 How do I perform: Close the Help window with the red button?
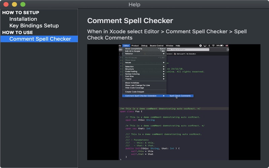click(6, 4)
